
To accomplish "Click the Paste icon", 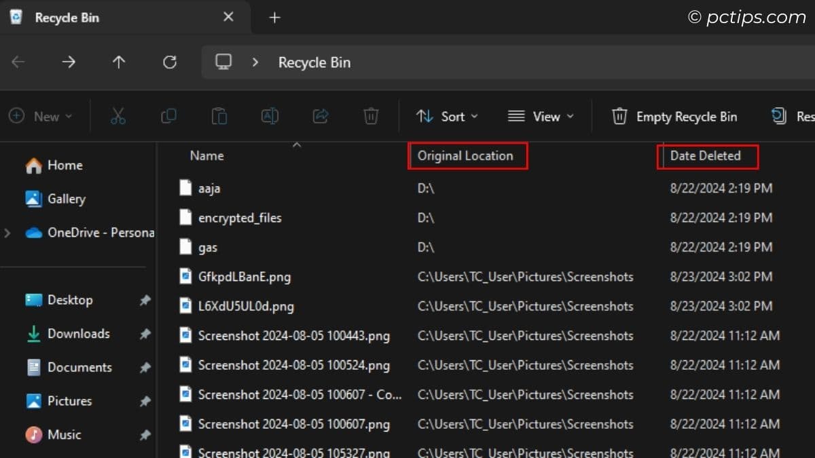I will [219, 116].
